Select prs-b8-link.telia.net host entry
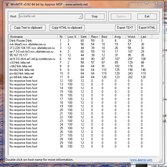This screenshot has height=167, width=167. (x=21, y=77)
